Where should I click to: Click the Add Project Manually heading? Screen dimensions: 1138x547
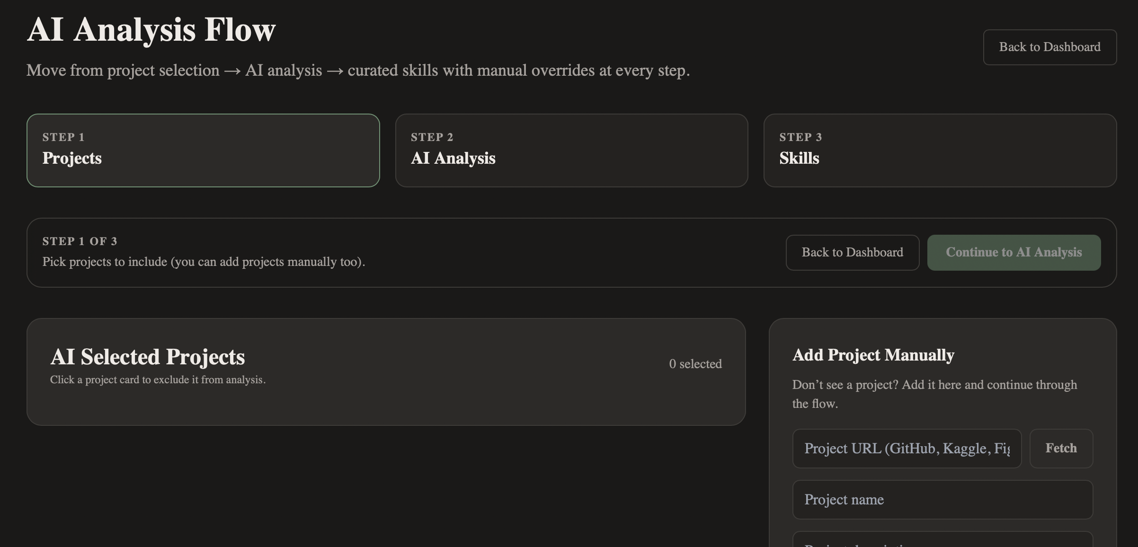[x=873, y=355]
